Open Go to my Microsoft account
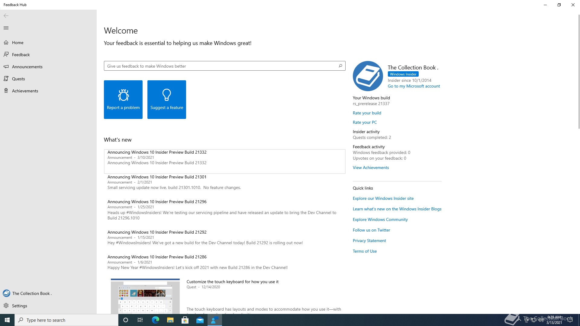The image size is (580, 326). 414,86
